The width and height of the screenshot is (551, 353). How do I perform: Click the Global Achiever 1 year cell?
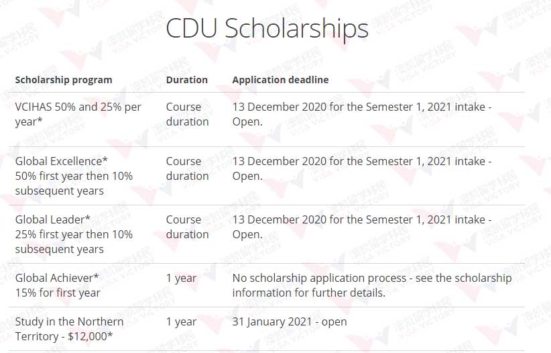[x=181, y=279]
